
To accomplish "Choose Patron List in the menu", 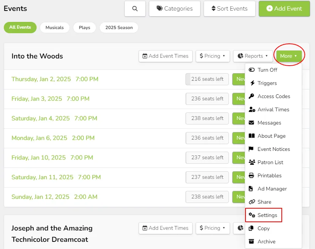I will click(x=270, y=162).
